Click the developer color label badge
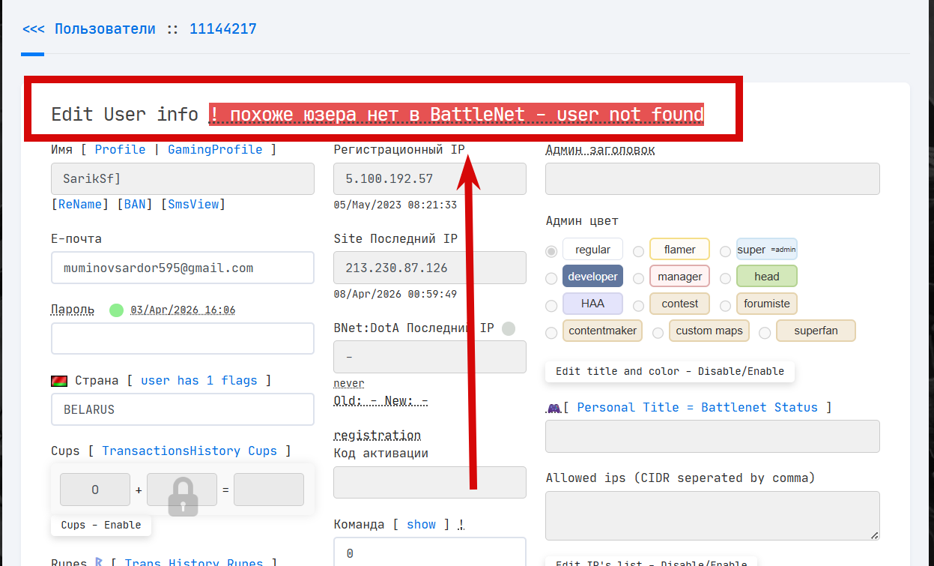Viewport: 934px width, 566px height. pos(593,277)
